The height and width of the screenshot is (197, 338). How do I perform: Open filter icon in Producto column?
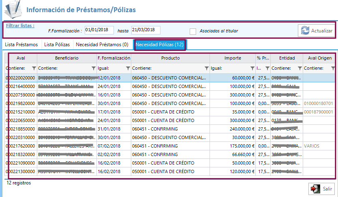tap(207, 69)
